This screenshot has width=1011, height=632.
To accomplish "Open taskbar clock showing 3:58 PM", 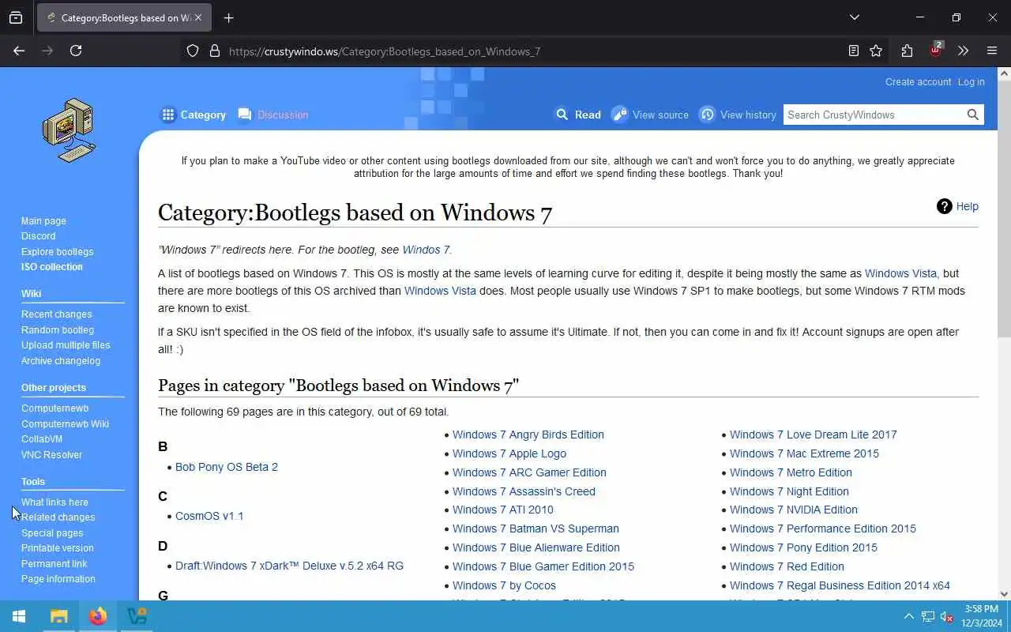I will pos(981,616).
